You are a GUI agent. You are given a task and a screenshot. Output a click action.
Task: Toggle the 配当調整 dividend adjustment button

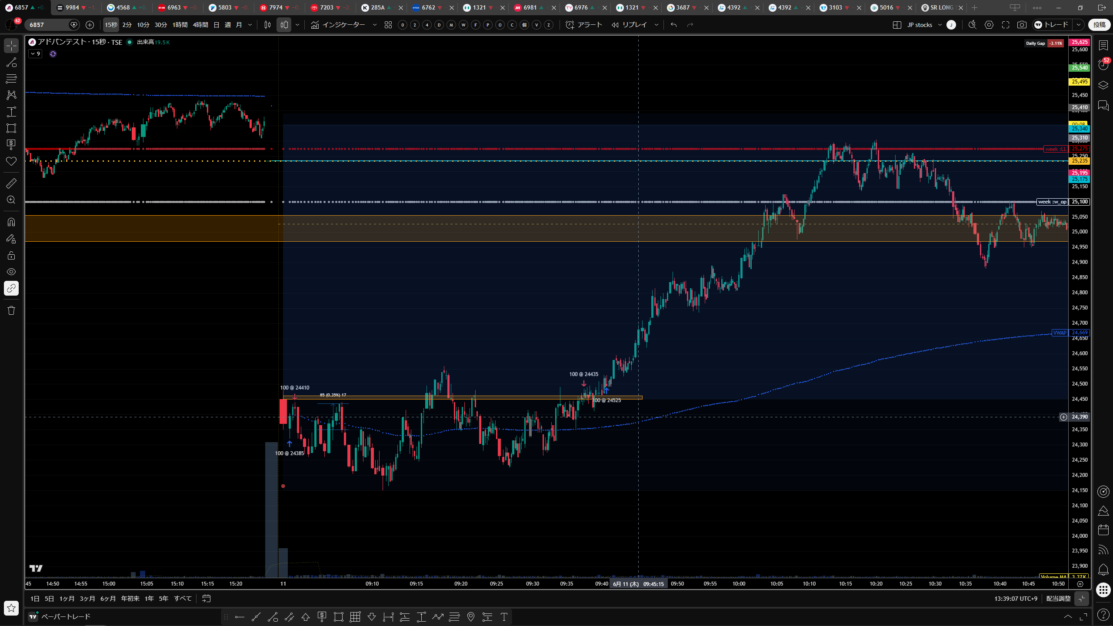click(1058, 599)
